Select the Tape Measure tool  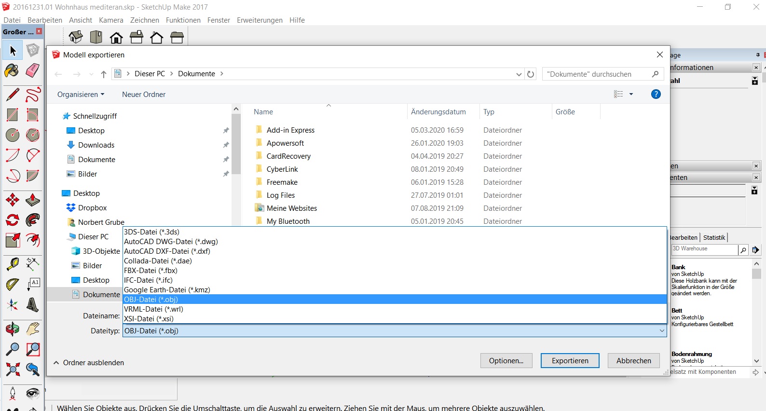point(13,263)
